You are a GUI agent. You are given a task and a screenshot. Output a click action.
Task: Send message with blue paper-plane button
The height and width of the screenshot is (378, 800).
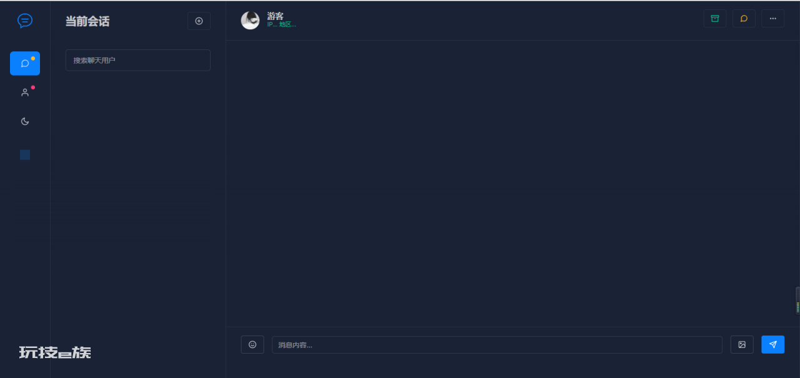coord(772,344)
